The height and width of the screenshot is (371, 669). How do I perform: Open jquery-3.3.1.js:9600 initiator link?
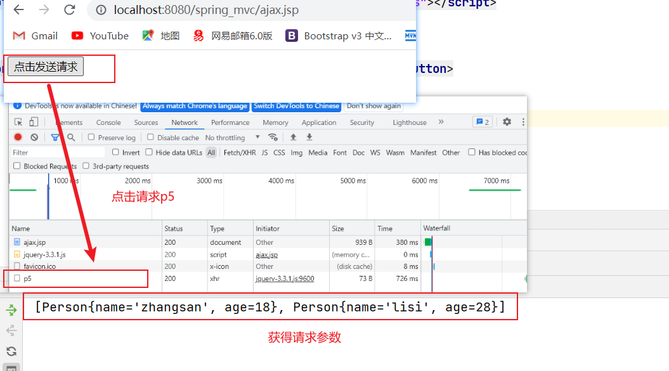pos(285,278)
